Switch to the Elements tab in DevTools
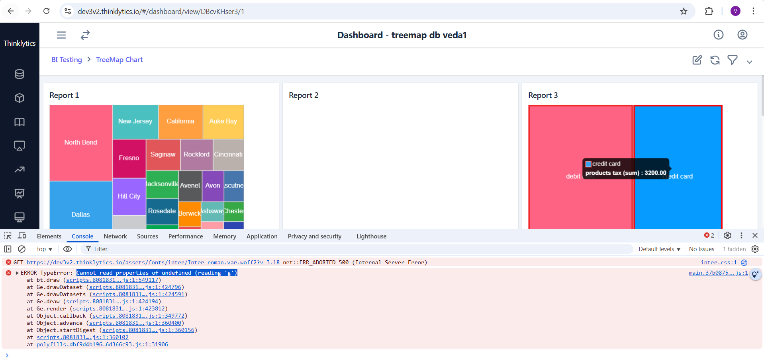The width and height of the screenshot is (764, 363). 49,236
